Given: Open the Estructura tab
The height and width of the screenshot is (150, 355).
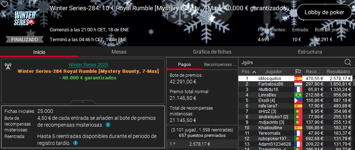Looking at the screenshot, I should 310,52.
